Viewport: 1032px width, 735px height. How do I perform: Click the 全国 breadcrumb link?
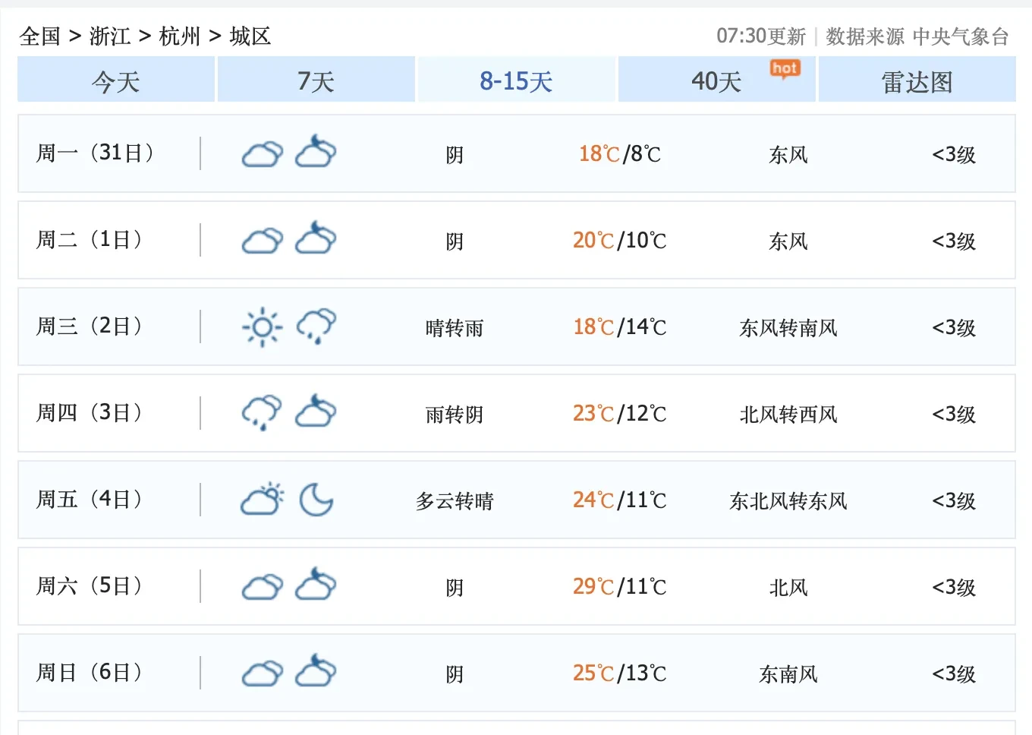point(39,36)
